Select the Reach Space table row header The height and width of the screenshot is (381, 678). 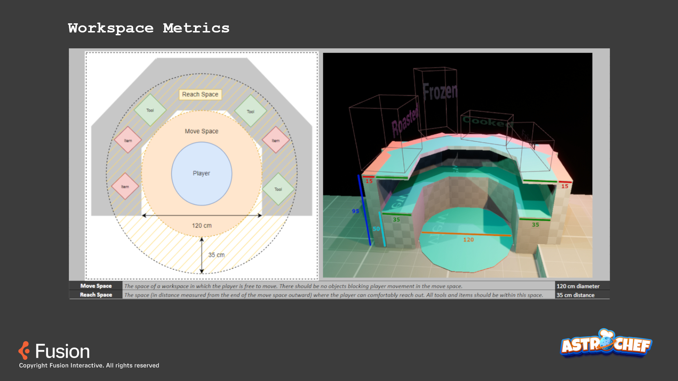point(96,295)
